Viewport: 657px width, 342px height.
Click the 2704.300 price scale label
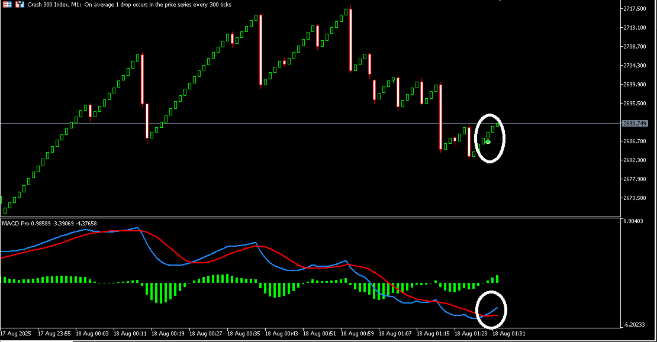point(635,65)
